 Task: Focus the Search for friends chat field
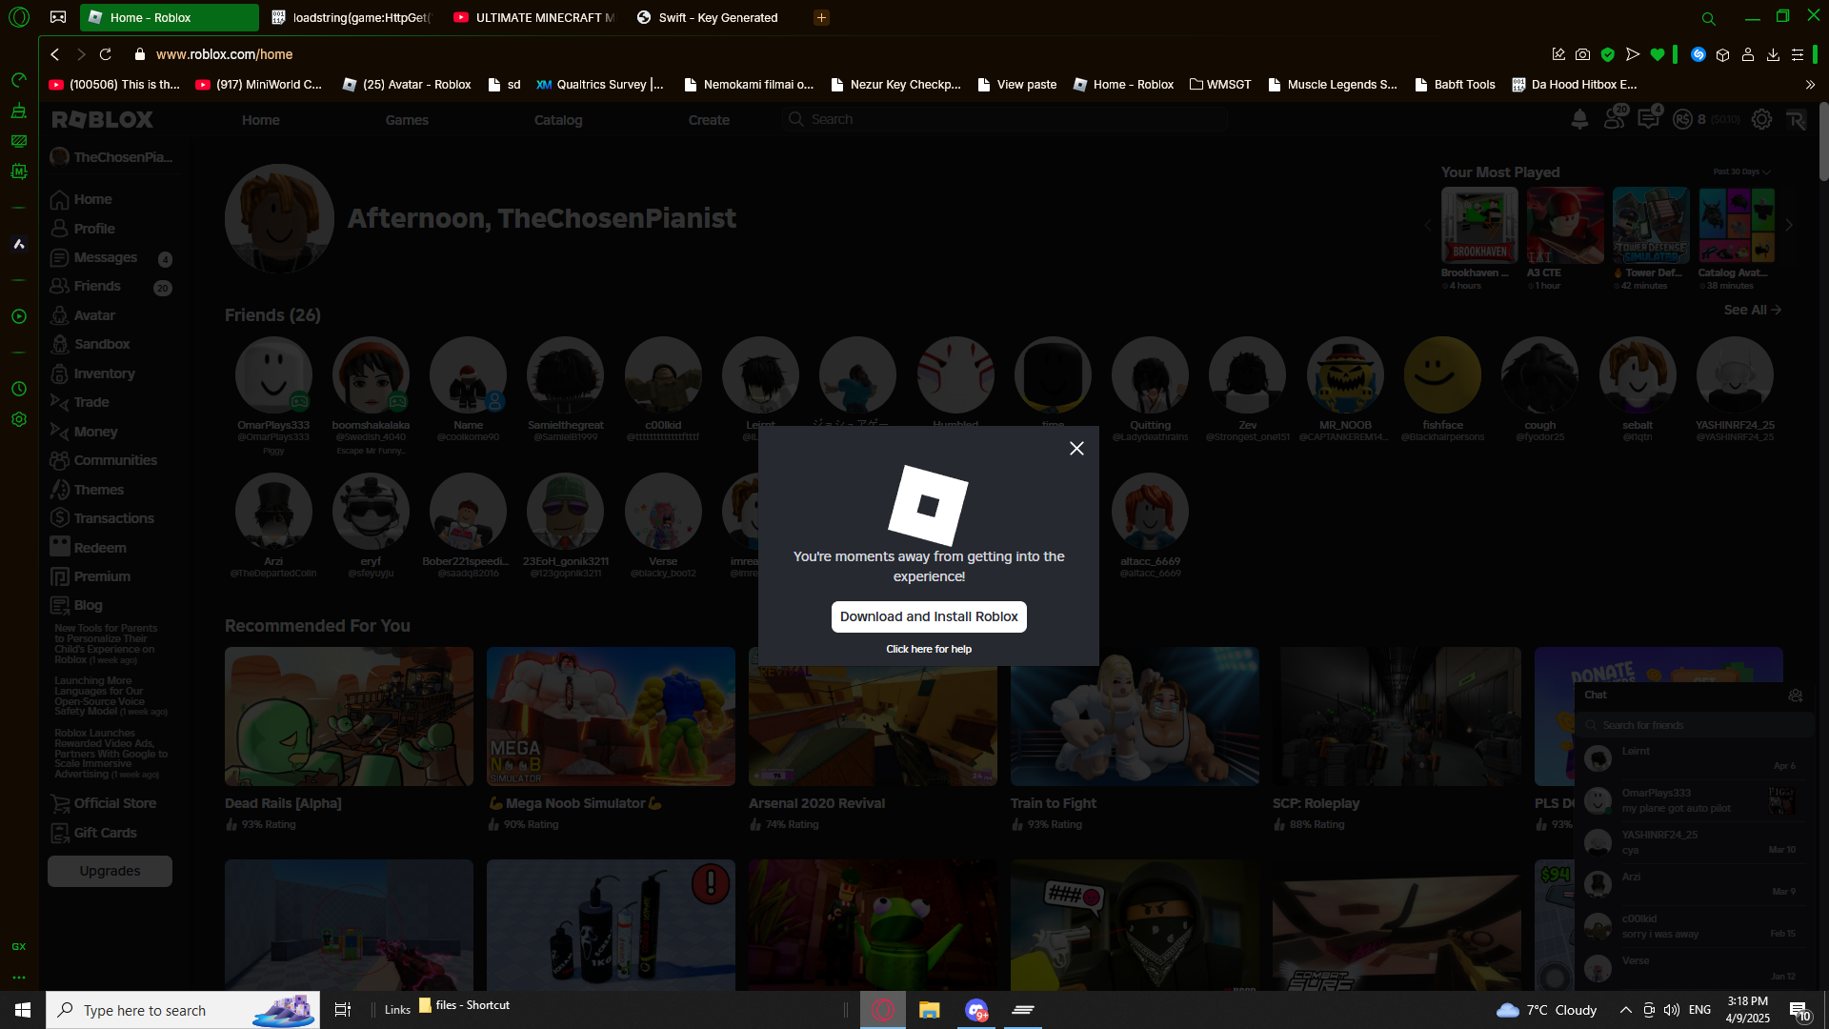point(1694,725)
